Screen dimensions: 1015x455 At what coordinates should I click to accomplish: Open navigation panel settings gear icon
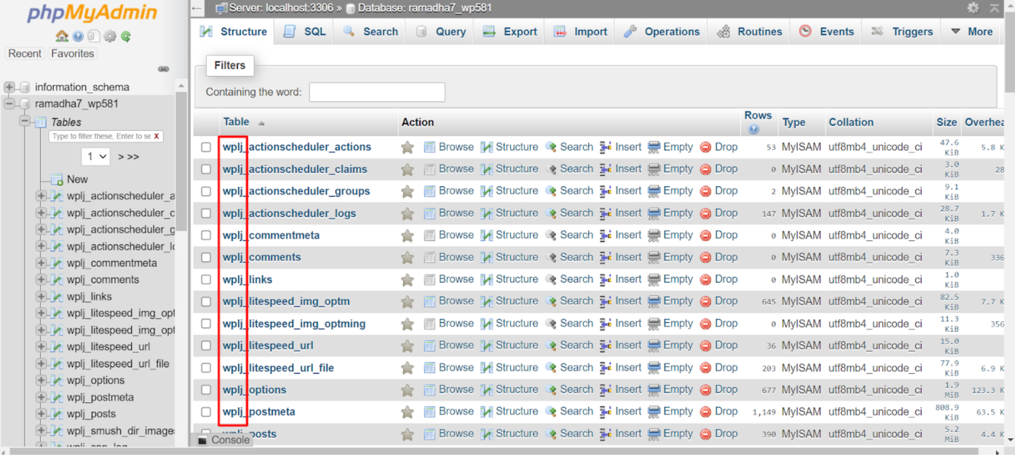(109, 36)
